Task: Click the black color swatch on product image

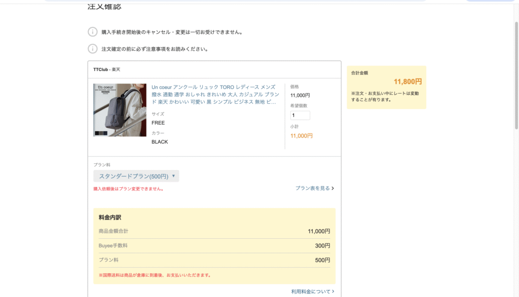Action: [97, 134]
